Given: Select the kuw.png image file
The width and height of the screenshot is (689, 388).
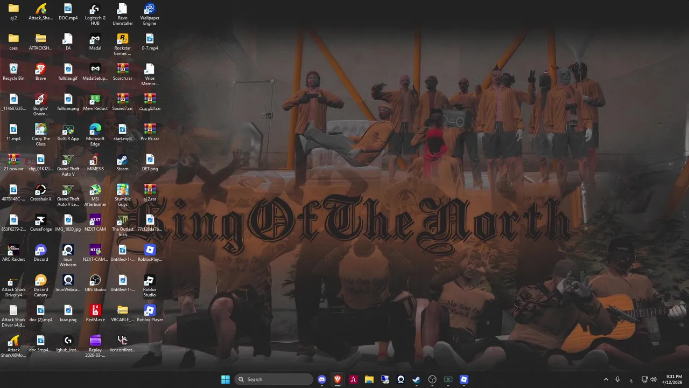Looking at the screenshot, I should pos(68,314).
